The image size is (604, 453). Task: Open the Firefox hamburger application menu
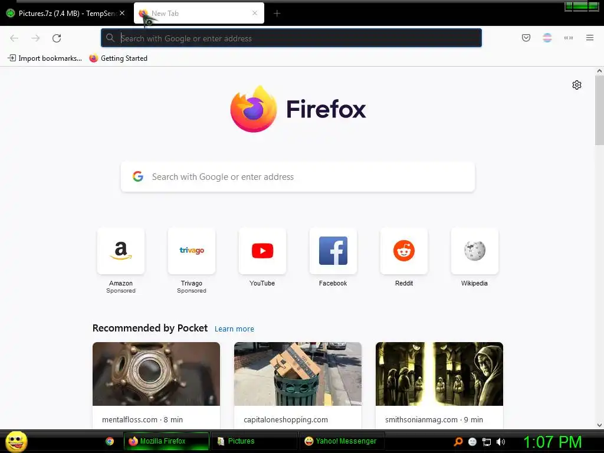point(590,38)
